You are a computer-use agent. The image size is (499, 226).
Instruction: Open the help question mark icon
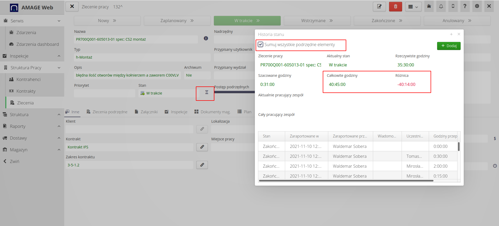click(x=465, y=7)
